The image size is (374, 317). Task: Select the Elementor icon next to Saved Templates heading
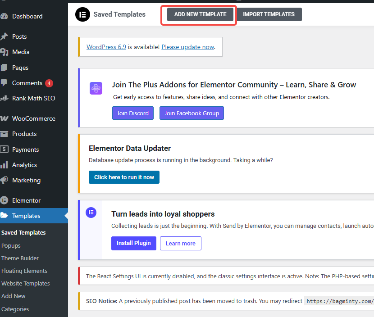pyautogui.click(x=82, y=14)
